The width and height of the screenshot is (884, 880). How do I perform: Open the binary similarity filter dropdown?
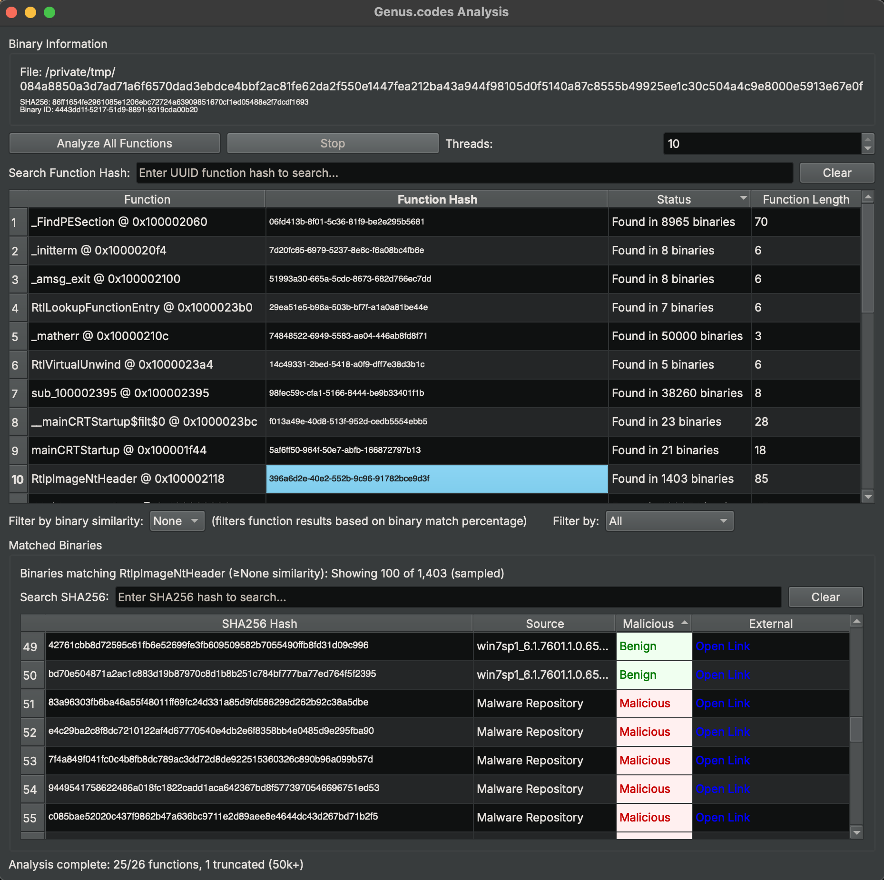pos(177,521)
